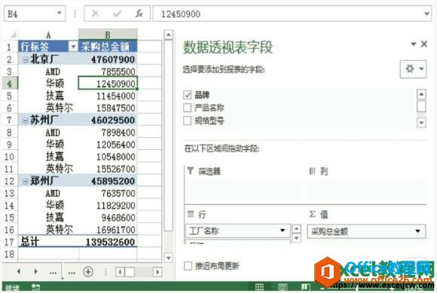Open the insert function fx icon
The image size is (437, 293).
click(139, 14)
